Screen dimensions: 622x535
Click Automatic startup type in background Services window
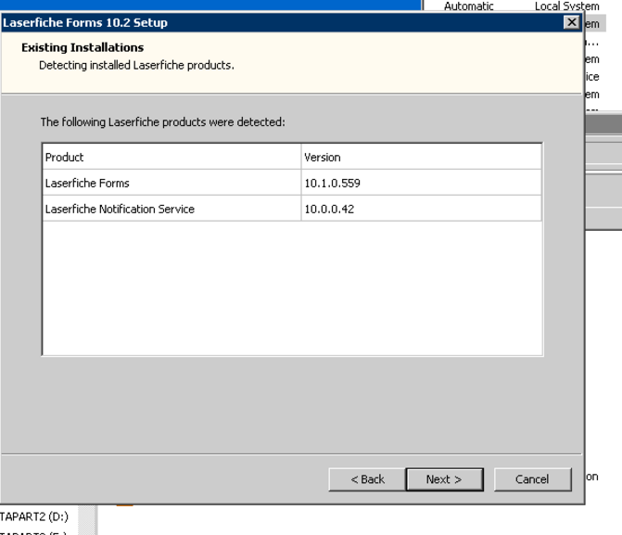tap(469, 6)
